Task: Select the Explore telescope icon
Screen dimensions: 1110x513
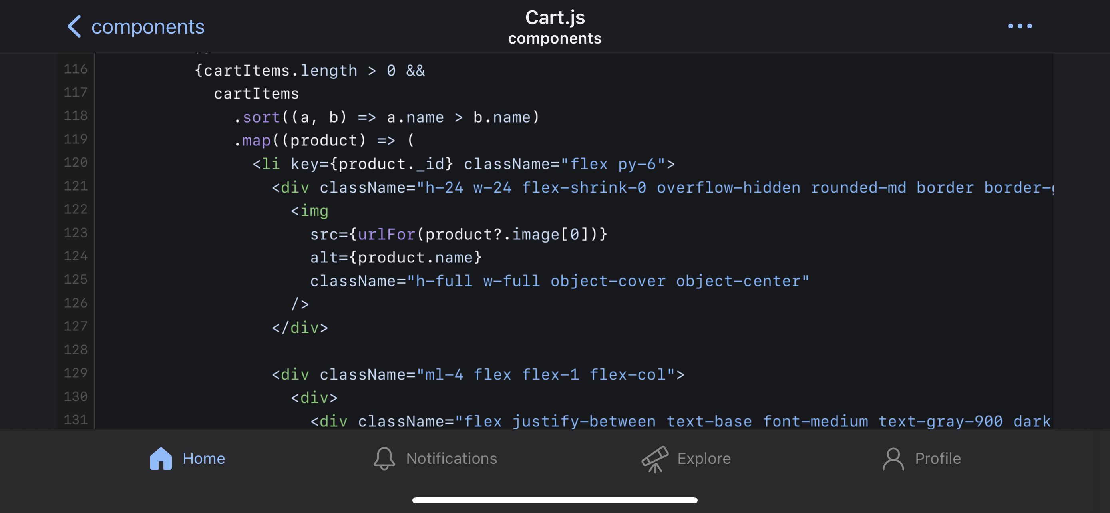Action: 655,459
